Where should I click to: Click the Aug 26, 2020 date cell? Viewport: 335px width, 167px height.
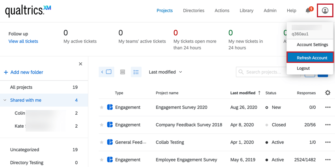244,107
